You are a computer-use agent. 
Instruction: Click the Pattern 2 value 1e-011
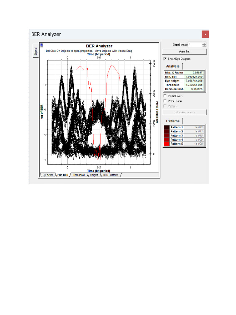point(194,131)
